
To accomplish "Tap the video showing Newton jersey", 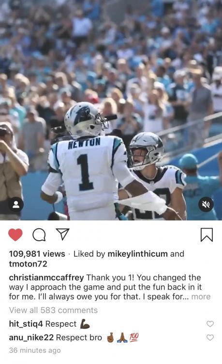I will [x=111, y=110].
